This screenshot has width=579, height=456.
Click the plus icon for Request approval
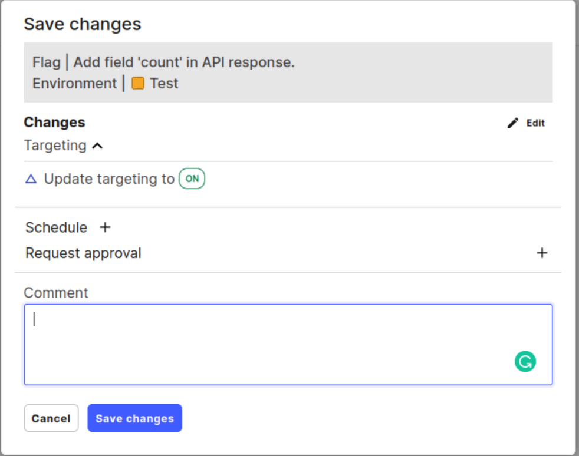click(x=542, y=253)
